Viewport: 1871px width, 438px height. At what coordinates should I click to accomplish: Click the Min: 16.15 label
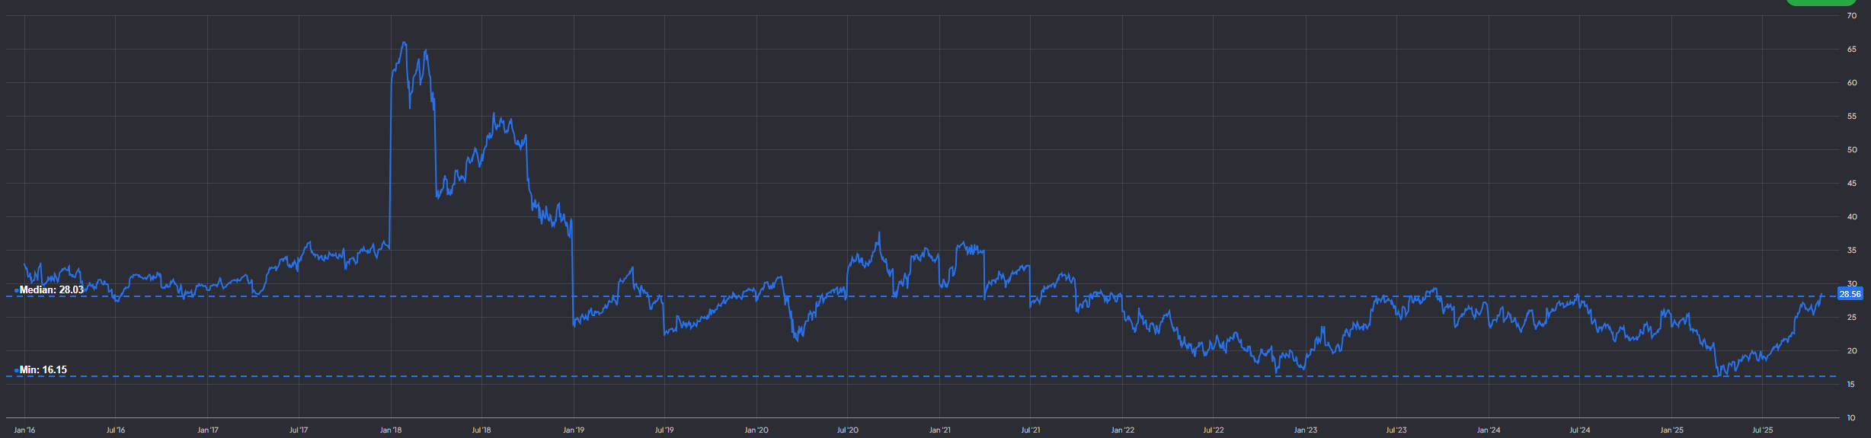click(43, 370)
